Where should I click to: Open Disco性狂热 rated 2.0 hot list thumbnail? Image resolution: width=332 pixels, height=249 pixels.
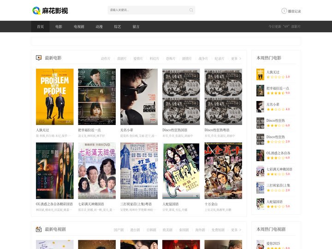point(260,139)
